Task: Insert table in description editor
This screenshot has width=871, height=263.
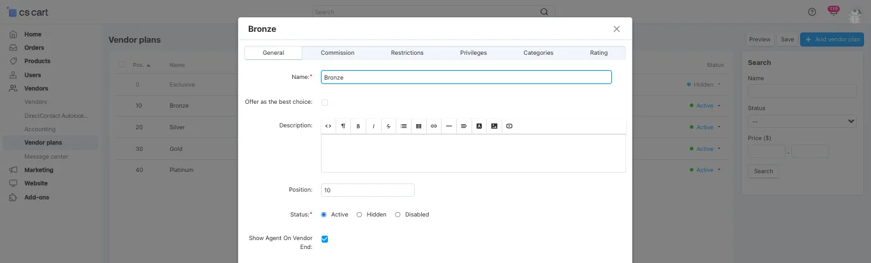Action: coord(419,126)
